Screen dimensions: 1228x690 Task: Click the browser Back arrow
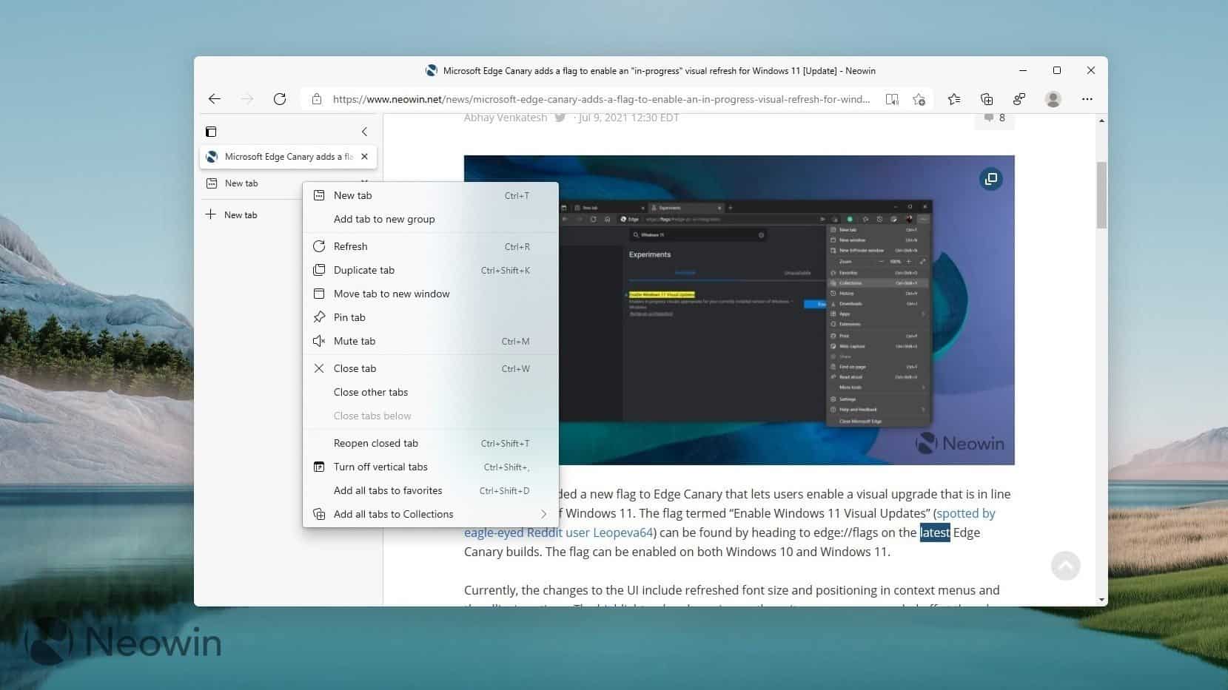(x=215, y=99)
